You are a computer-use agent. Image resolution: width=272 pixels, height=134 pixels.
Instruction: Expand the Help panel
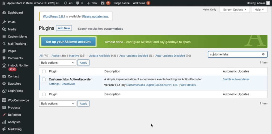point(259,10)
